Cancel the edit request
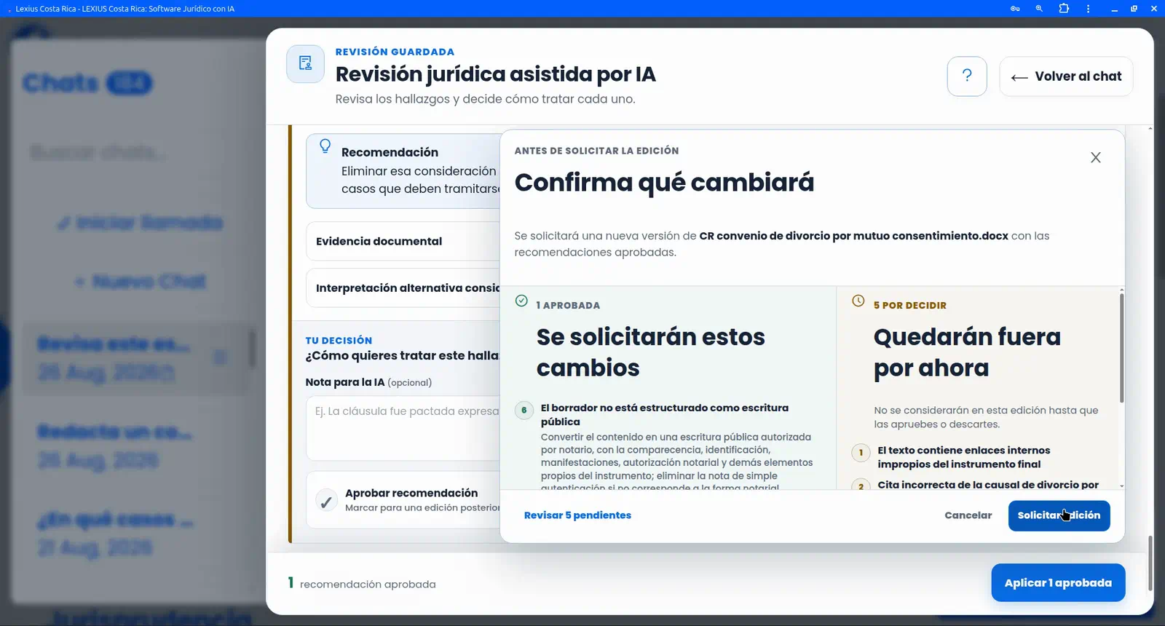Viewport: 1165px width, 626px height. (968, 515)
